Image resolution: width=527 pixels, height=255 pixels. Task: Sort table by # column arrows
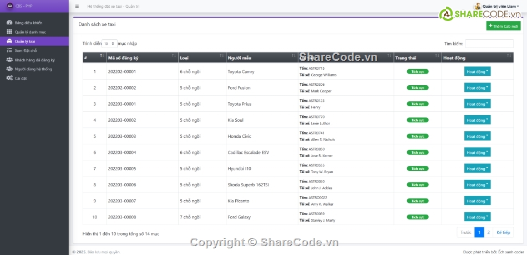coord(102,56)
